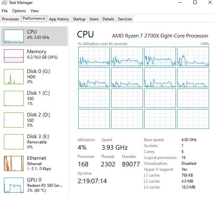Viewport: 215px width, 200px height.
Task: Open the Options menu
Action: [x=19, y=11]
